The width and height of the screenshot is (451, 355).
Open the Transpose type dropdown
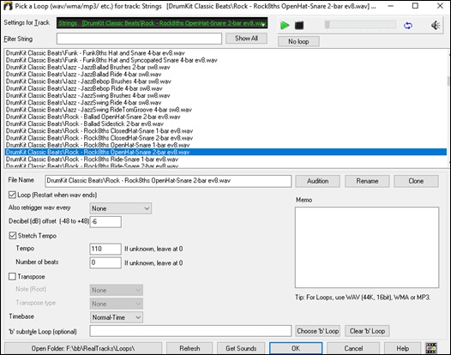117,304
